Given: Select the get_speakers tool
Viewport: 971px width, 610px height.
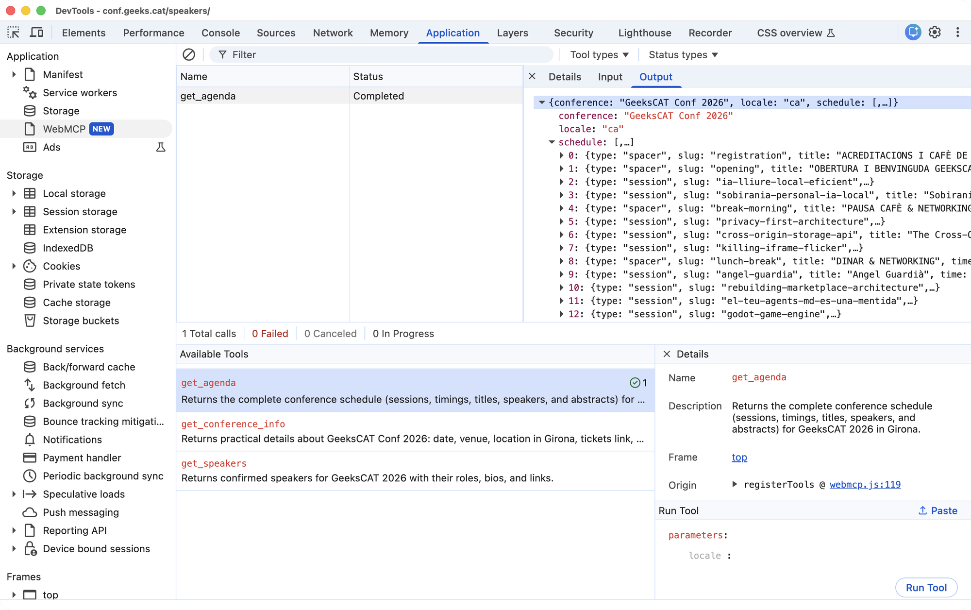Looking at the screenshot, I should (x=415, y=471).
